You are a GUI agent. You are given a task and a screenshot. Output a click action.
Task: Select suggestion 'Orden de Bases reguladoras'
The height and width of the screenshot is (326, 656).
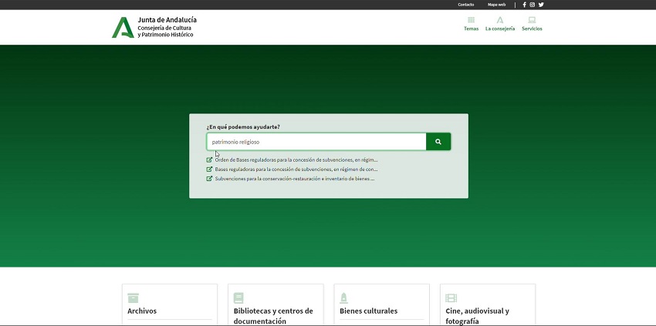[x=296, y=160]
